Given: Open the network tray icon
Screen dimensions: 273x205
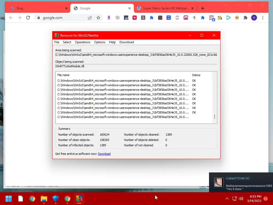Looking at the screenshot, I should click(235, 199).
